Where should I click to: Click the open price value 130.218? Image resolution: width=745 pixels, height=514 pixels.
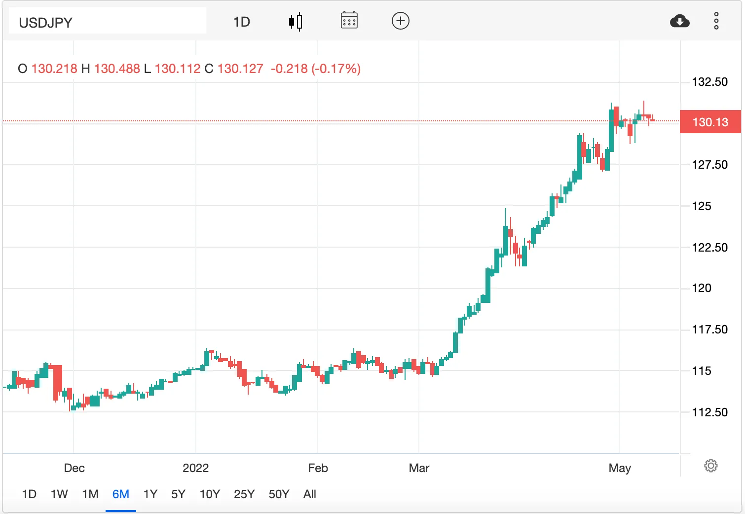(x=54, y=69)
